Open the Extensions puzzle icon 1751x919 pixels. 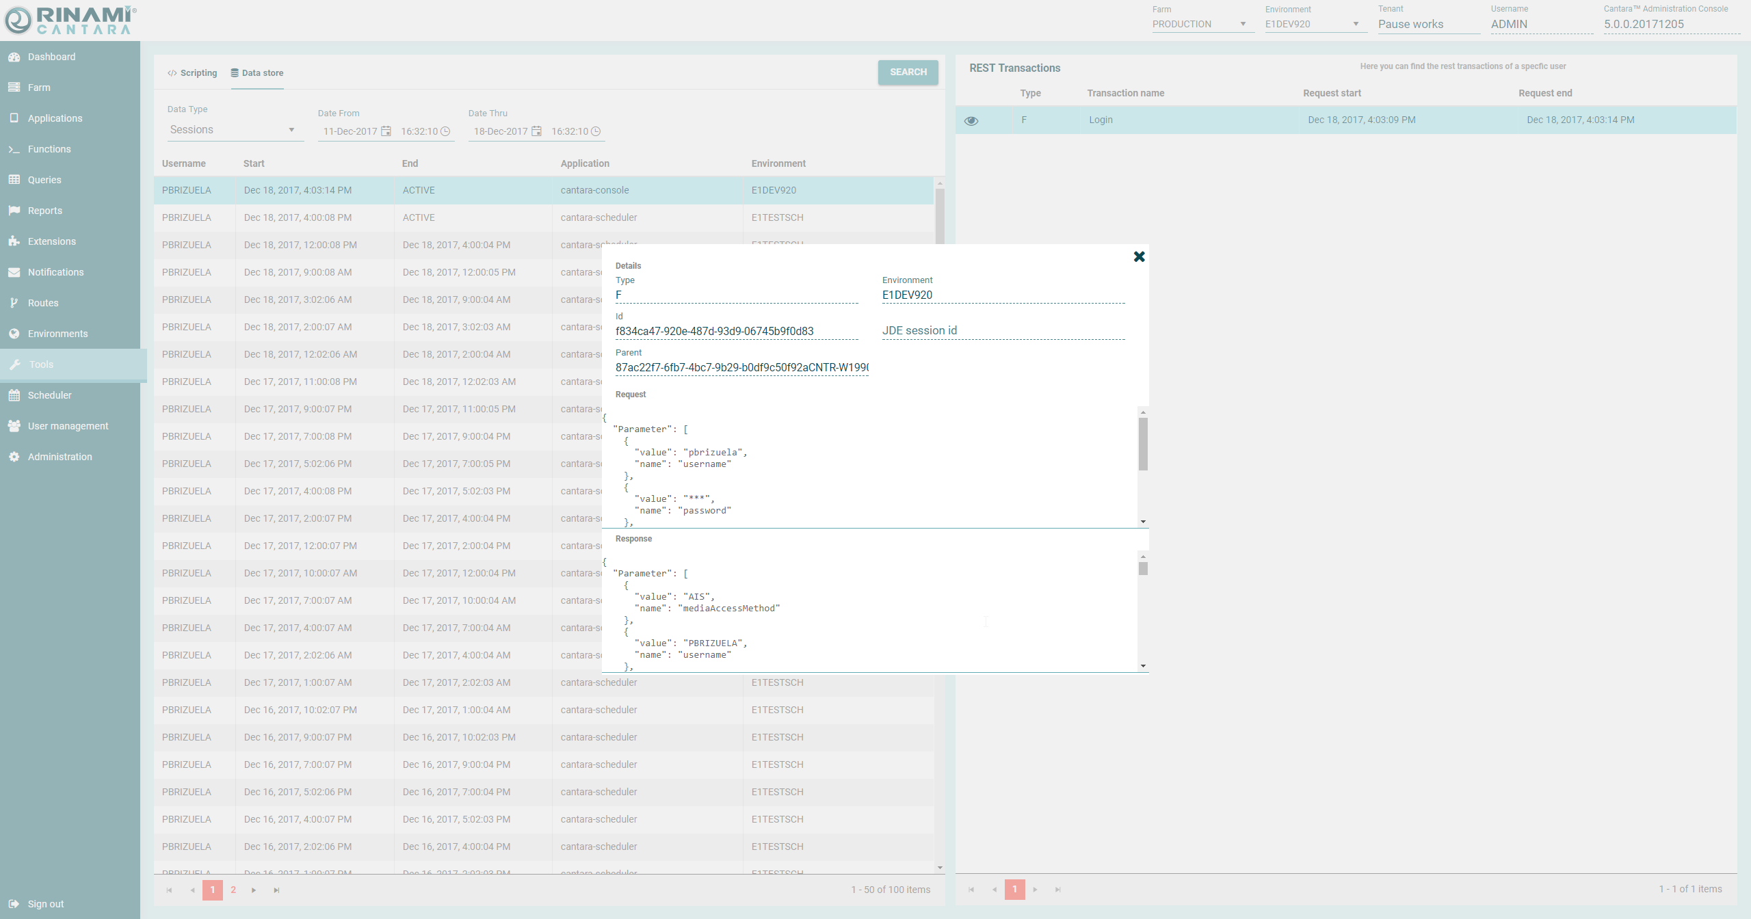pos(14,241)
